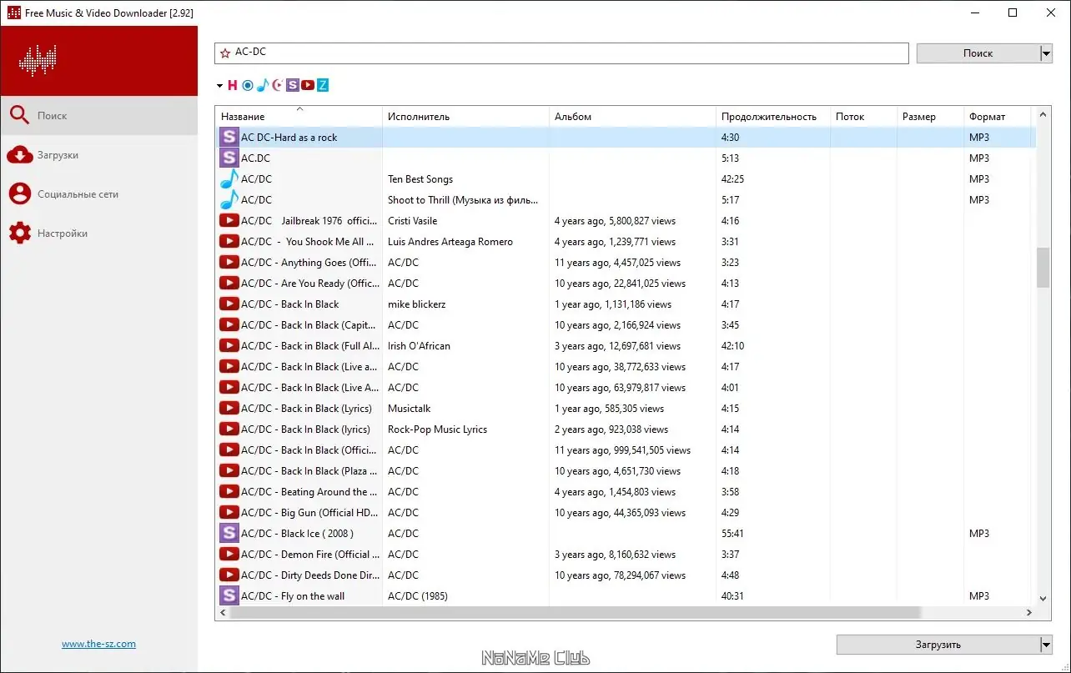The height and width of the screenshot is (673, 1071).
Task: Open the Настройки sidebar section
Action: [99, 234]
